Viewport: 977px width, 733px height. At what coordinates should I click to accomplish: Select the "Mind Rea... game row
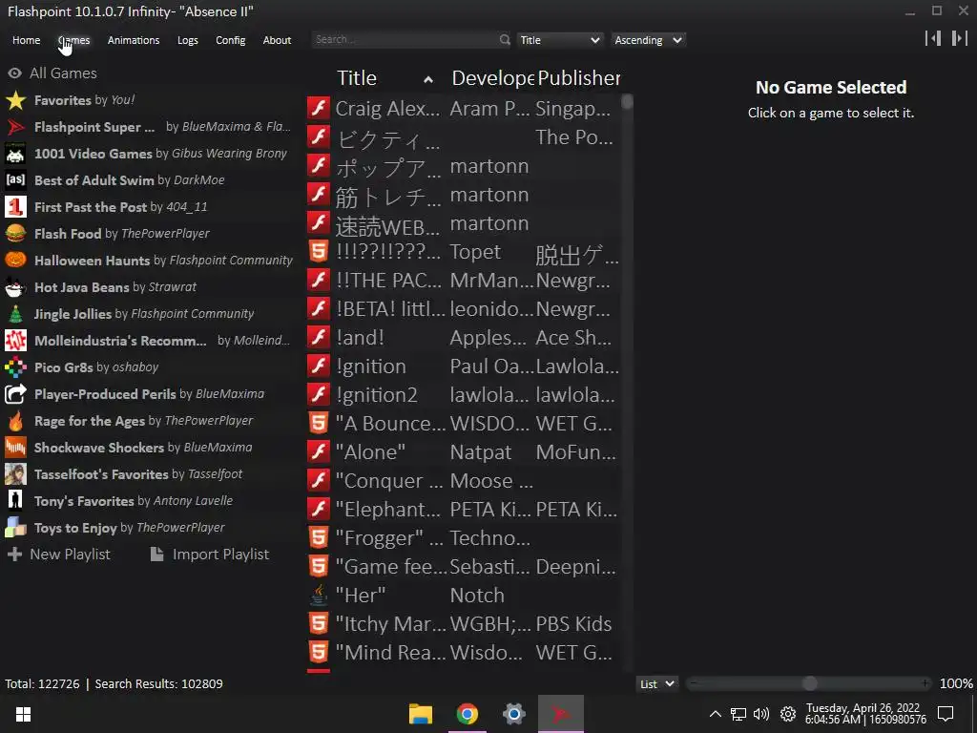464,653
